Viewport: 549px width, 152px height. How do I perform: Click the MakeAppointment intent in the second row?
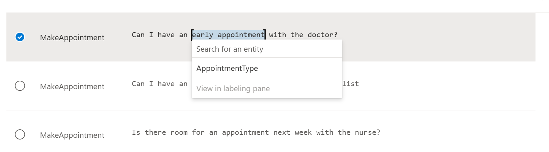(x=72, y=86)
